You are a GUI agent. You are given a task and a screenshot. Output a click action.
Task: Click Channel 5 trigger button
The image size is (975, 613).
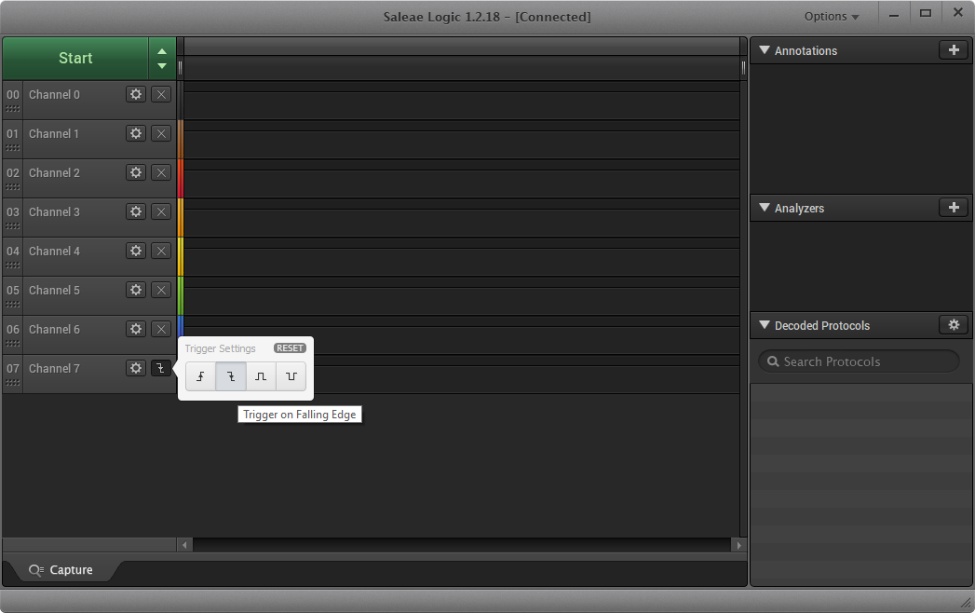pyautogui.click(x=161, y=290)
